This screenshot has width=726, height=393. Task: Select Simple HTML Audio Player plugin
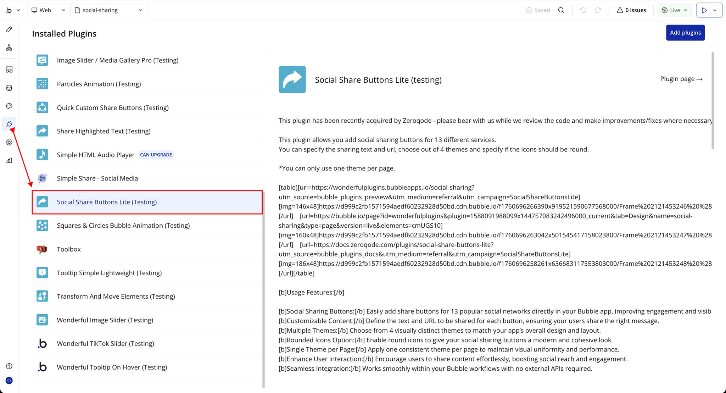pos(95,155)
